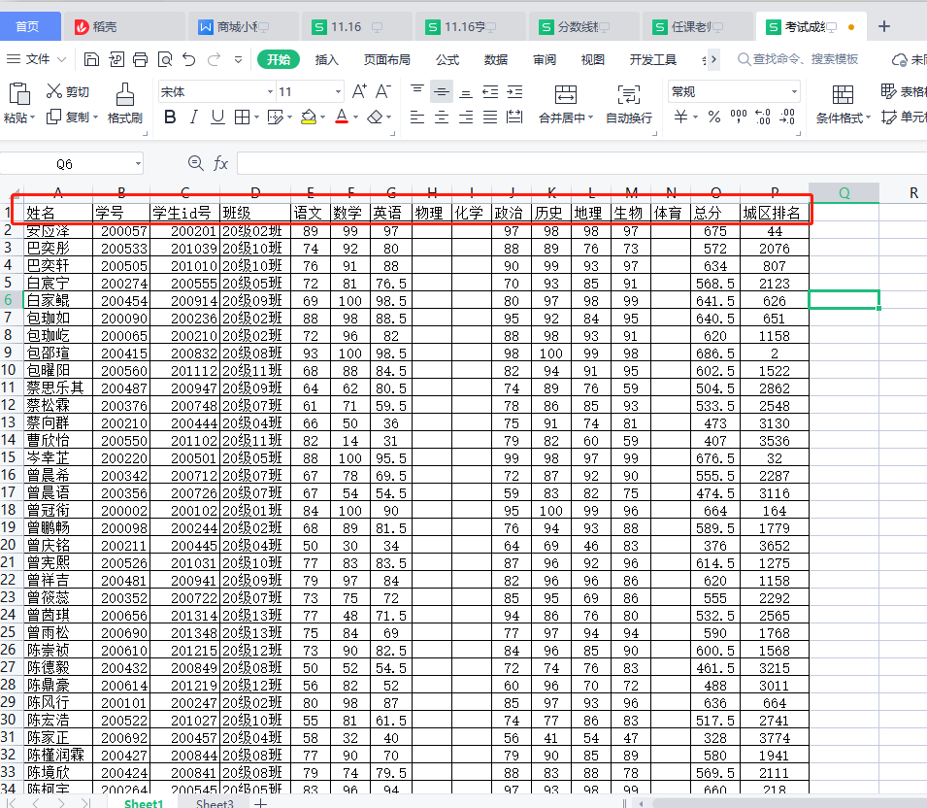
Task: Open the merge center options arrow
Action: click(590, 118)
